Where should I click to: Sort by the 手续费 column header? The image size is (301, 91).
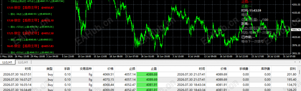point(244,69)
